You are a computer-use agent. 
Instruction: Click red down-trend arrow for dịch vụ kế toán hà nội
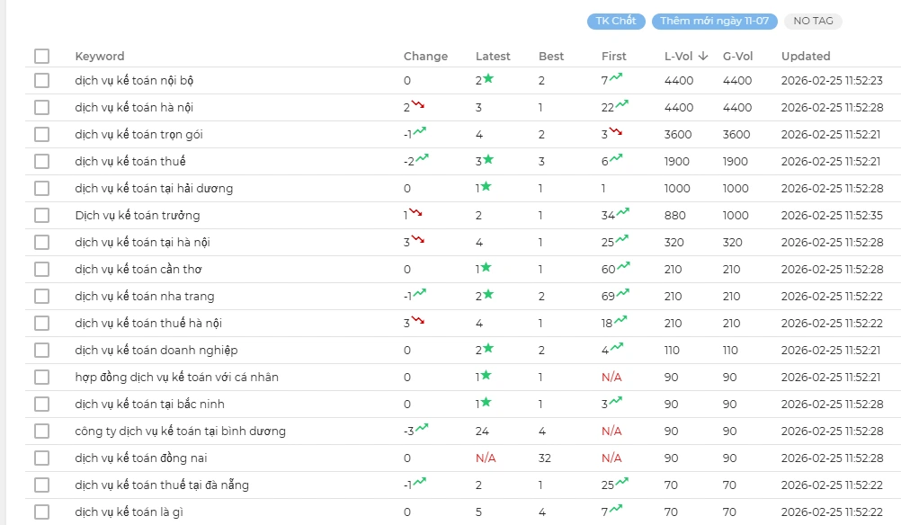(418, 105)
